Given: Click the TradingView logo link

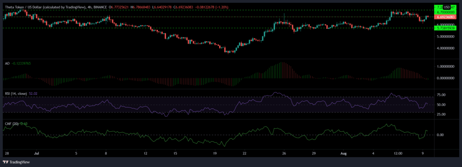Looking at the screenshot, I should click(16, 162).
